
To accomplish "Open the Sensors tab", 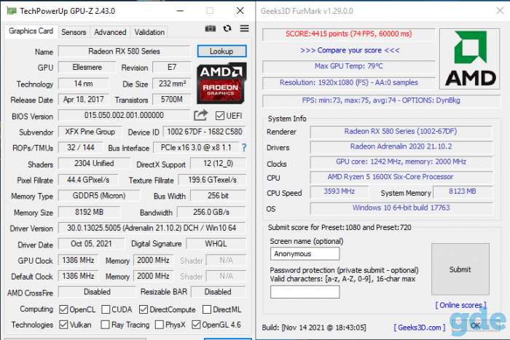I will point(74,32).
